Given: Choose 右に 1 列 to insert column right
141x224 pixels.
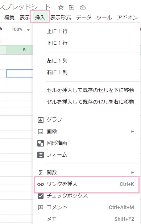Looking at the screenshot, I should (86, 72).
